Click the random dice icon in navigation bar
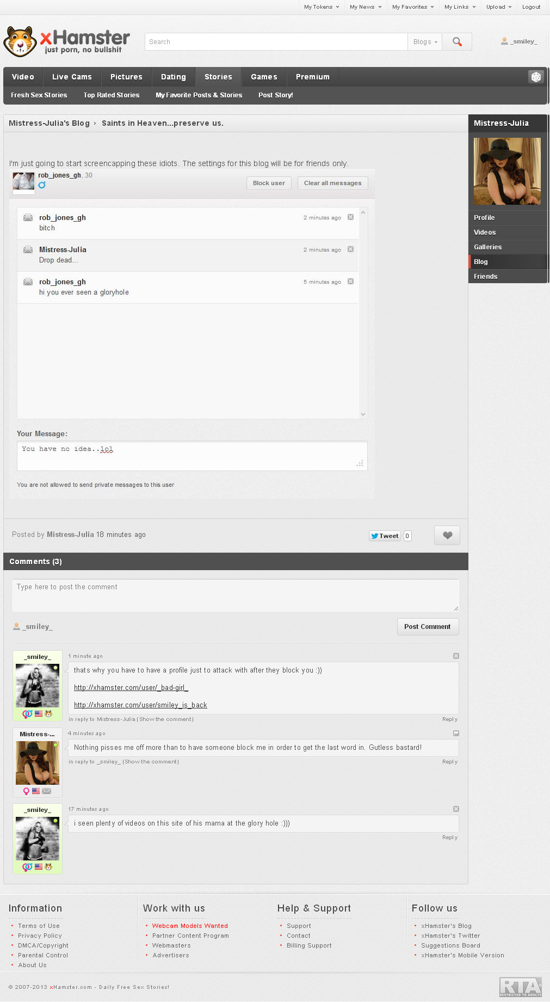The height and width of the screenshot is (1002, 550). pyautogui.click(x=536, y=77)
